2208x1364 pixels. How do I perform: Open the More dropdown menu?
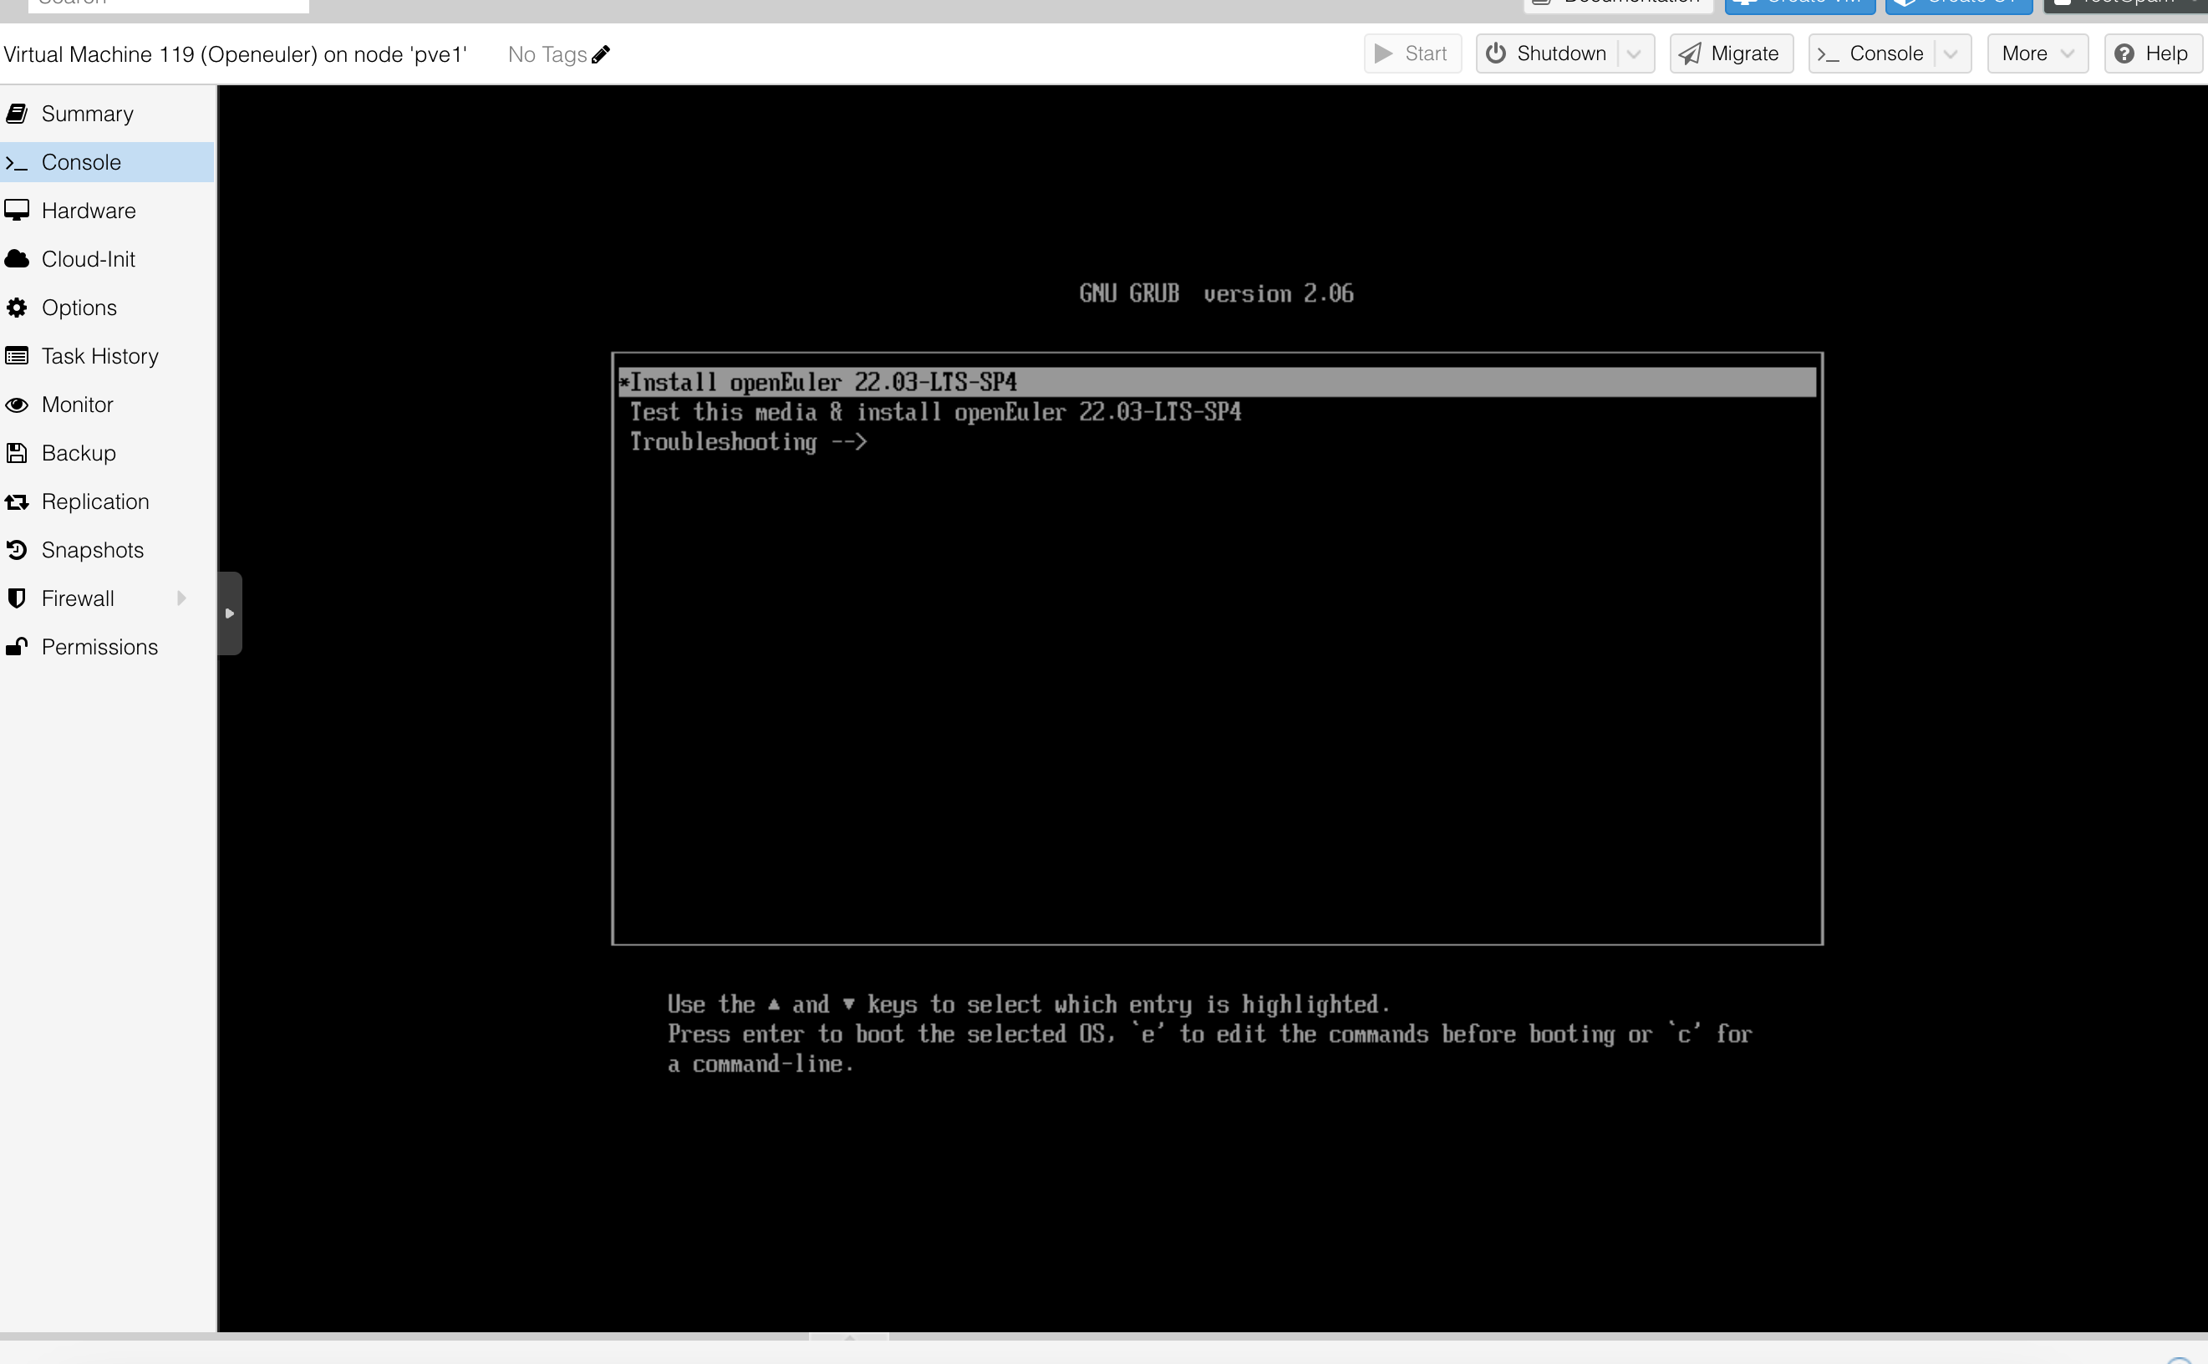pos(2038,54)
